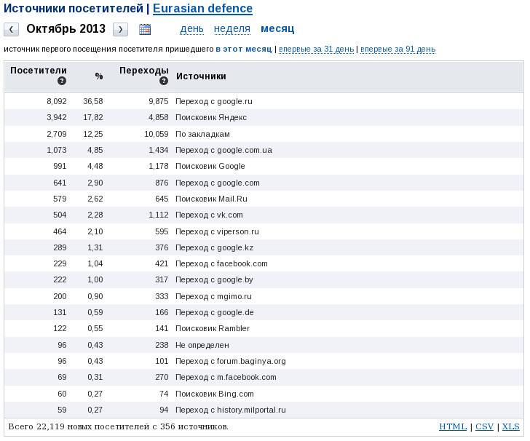The height and width of the screenshot is (441, 530).
Task: Click help icon under Переходы header
Action: 164,81
